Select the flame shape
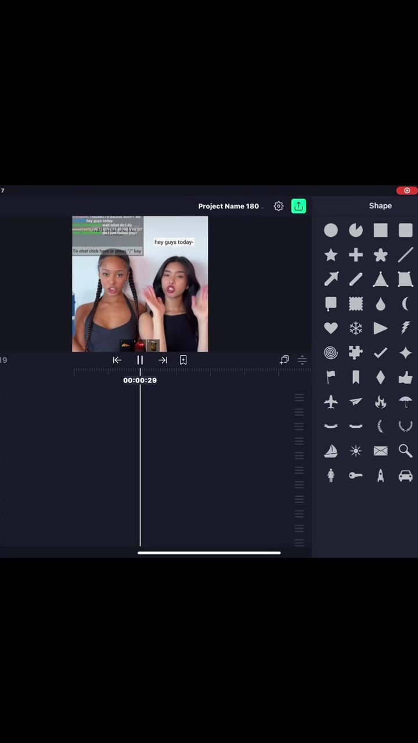Screen dimensions: 418x743 tap(380, 402)
